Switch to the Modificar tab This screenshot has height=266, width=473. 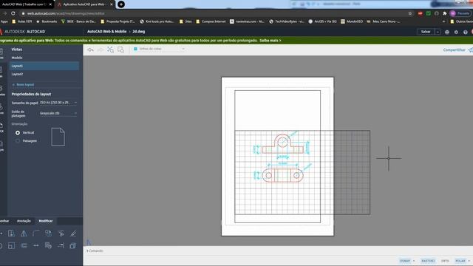[46, 221]
